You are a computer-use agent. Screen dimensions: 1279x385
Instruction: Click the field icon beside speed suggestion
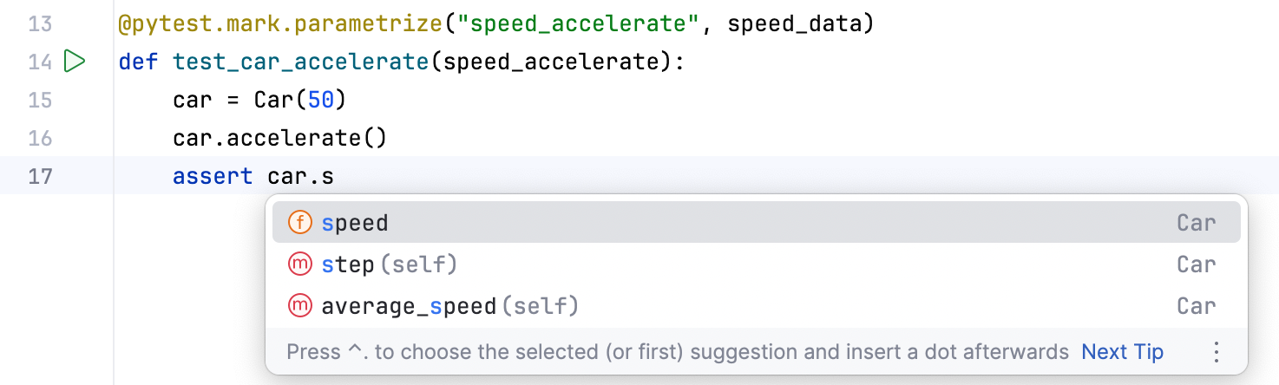(x=299, y=223)
